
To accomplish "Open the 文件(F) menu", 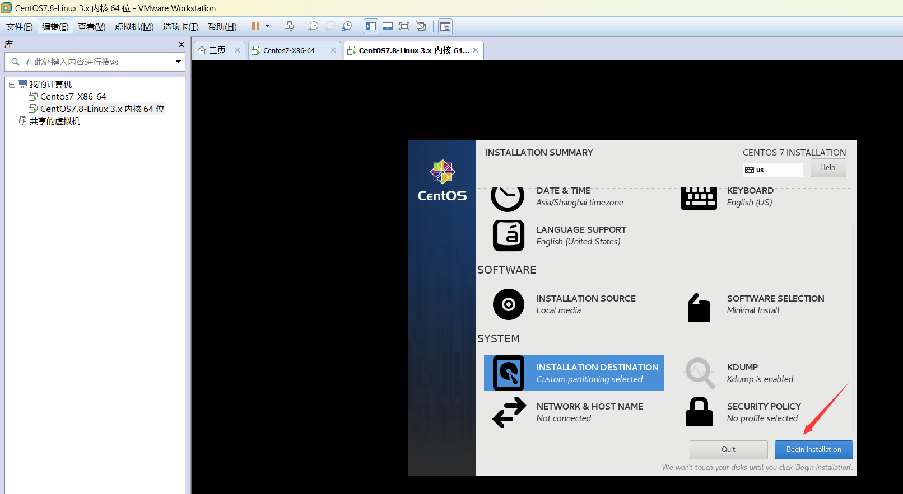I will 20,27.
